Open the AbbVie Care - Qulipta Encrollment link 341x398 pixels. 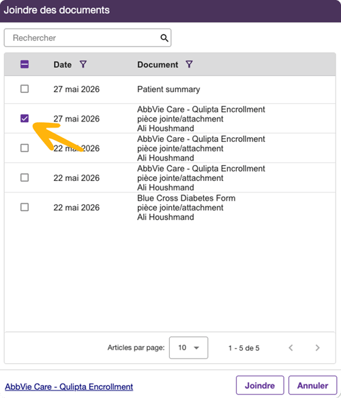click(69, 386)
